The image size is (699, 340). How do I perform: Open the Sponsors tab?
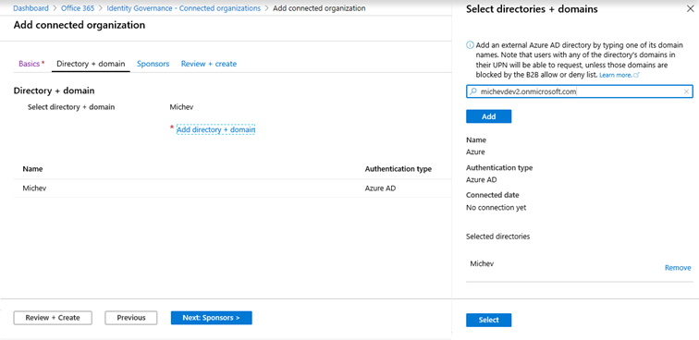click(x=153, y=64)
